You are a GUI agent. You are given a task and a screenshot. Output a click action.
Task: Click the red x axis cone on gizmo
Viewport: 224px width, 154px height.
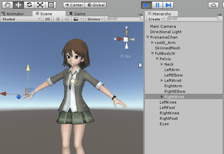[120, 39]
